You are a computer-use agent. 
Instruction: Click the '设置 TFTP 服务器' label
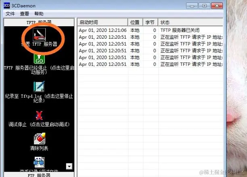click(39, 44)
